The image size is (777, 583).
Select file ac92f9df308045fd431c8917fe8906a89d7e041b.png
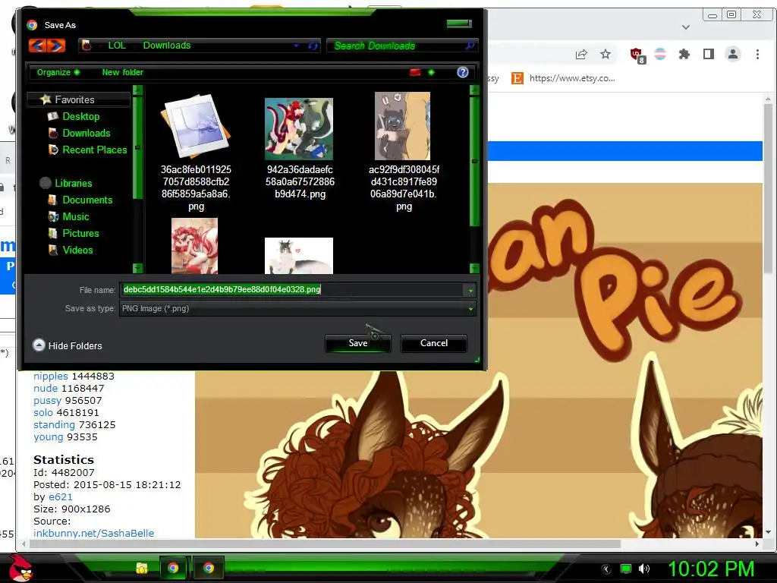click(404, 152)
